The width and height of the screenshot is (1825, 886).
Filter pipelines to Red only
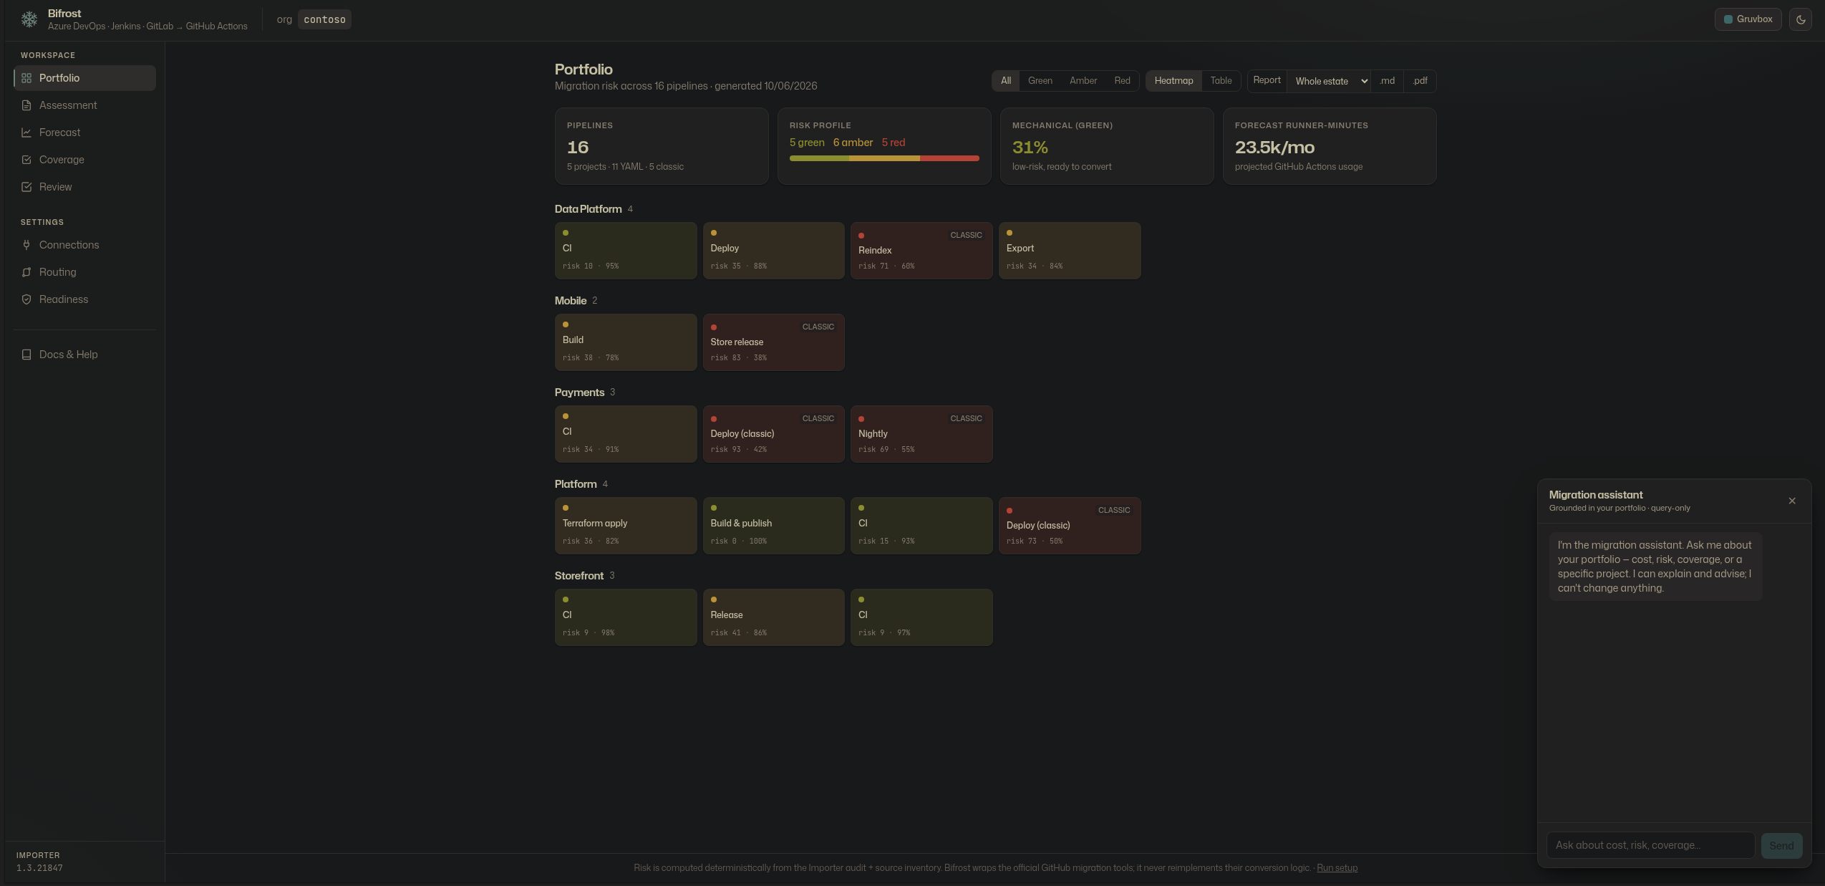pyautogui.click(x=1122, y=81)
